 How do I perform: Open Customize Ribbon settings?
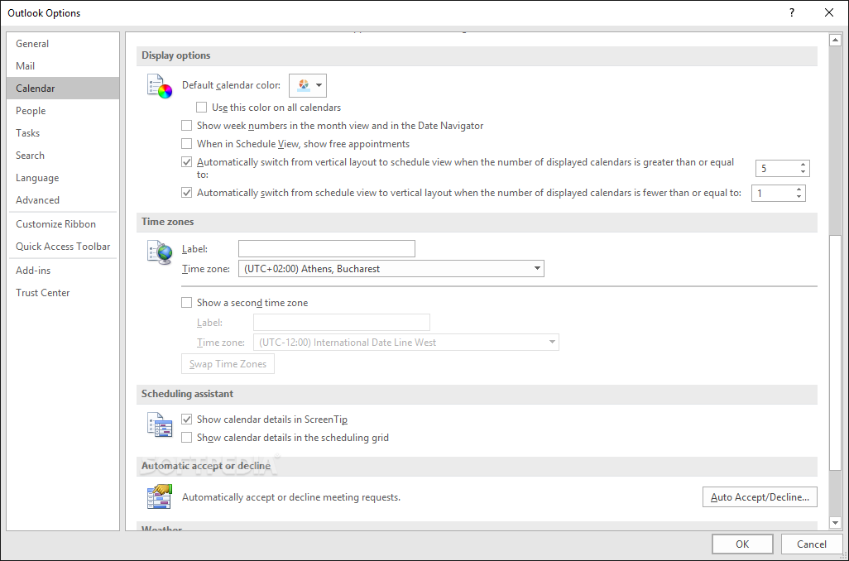pos(63,224)
